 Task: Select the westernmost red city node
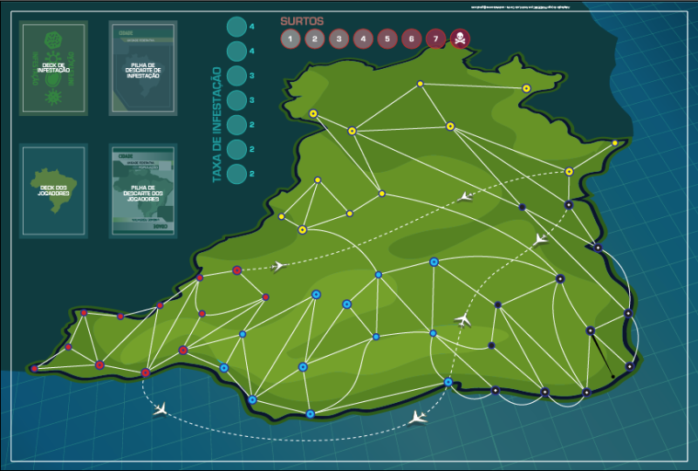(34, 369)
